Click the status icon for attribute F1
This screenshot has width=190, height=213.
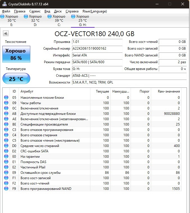[x=6, y=178]
